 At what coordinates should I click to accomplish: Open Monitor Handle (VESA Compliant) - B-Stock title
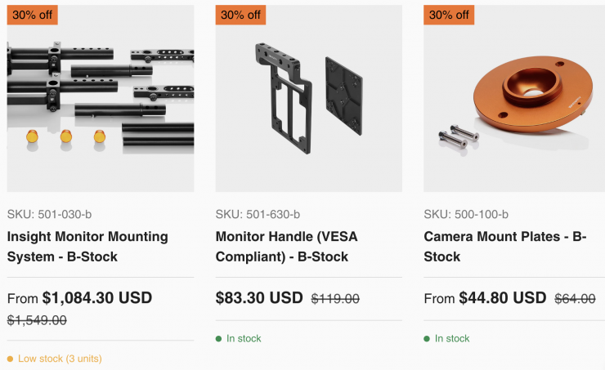pos(286,247)
